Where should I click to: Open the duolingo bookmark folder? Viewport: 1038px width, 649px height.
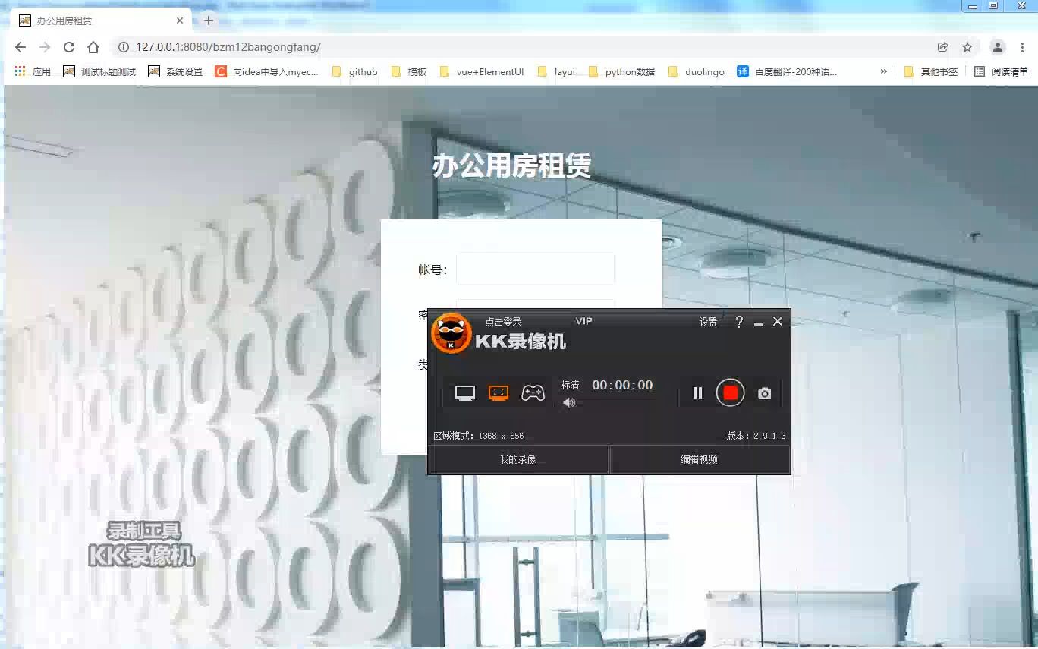point(697,72)
